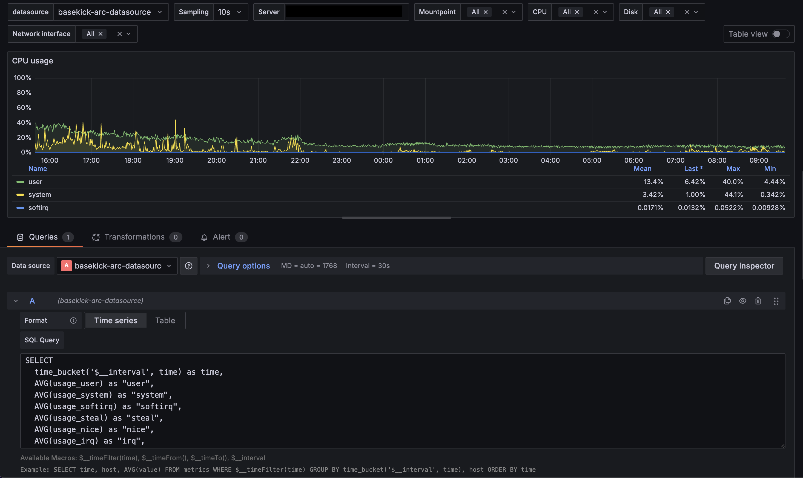Delete query A with the trash icon
The width and height of the screenshot is (803, 478).
[758, 301]
